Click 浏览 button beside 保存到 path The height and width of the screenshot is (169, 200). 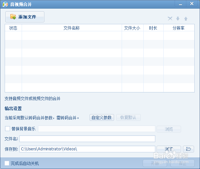pos(169,149)
